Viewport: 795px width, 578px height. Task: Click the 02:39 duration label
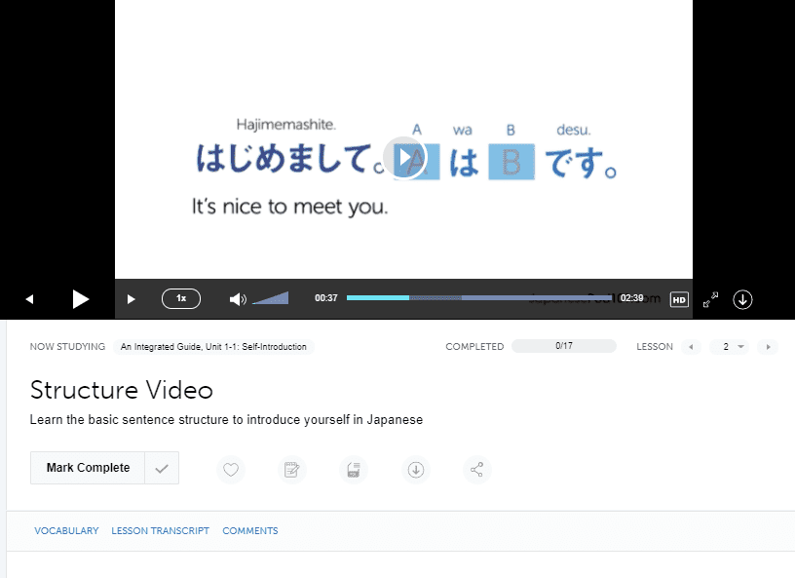click(x=631, y=298)
